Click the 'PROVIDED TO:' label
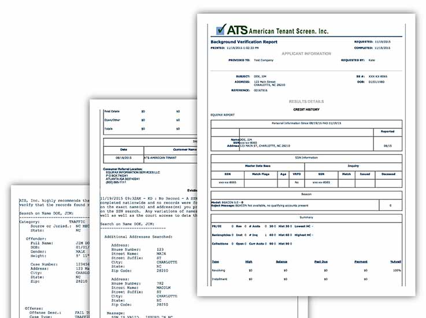Image resolution: width=426 pixels, height=318 pixels. [239, 60]
